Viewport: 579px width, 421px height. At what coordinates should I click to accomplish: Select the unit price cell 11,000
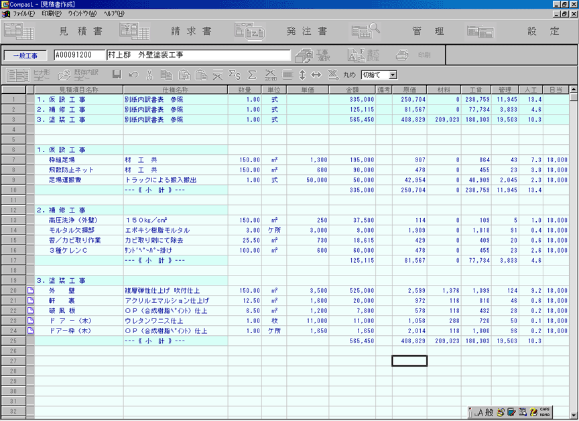click(x=307, y=321)
